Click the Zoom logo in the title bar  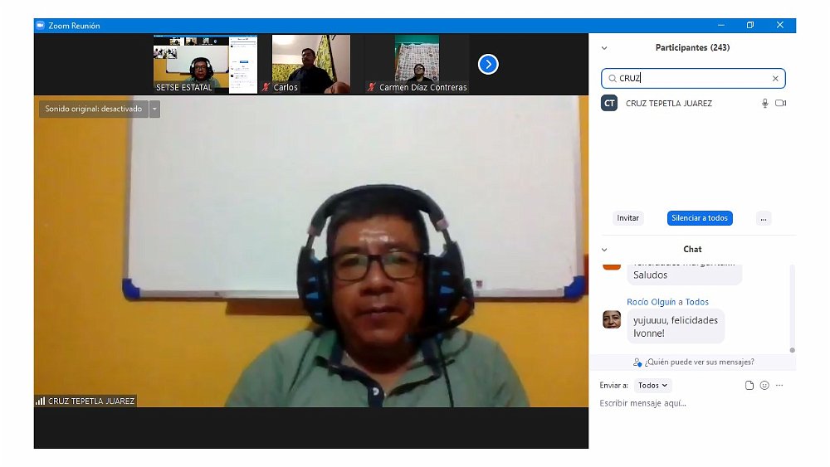point(40,26)
